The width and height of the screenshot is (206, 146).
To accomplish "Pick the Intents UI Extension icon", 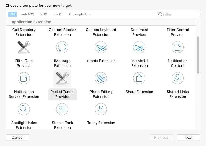I will tap(139, 47).
